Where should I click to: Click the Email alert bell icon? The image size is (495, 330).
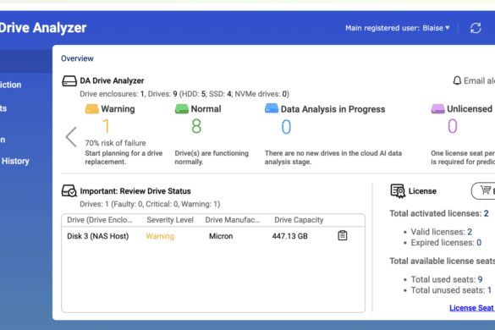457,81
